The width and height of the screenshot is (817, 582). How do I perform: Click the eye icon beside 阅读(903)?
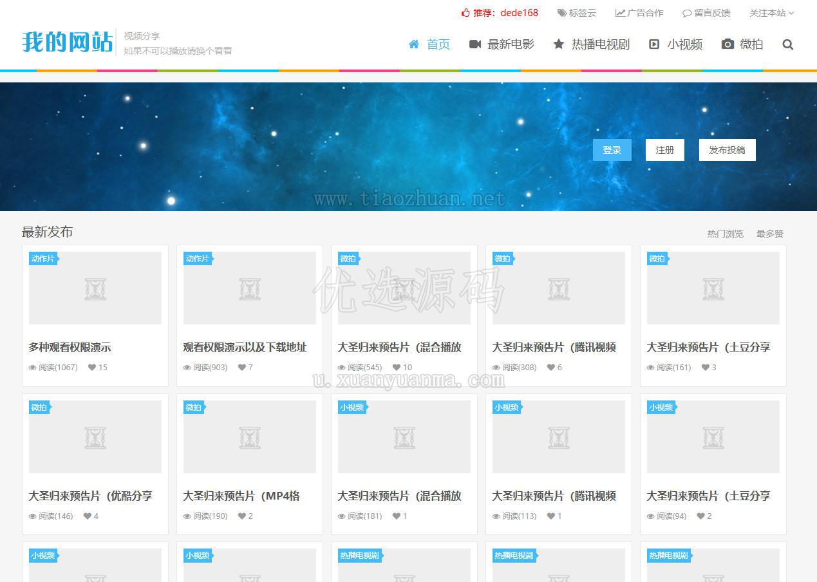pyautogui.click(x=187, y=368)
